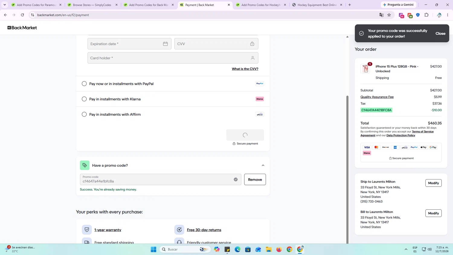Click the address bar URL
This screenshot has height=255, width=453.
coord(63,15)
